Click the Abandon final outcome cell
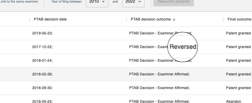252x103 pixels. [233, 102]
